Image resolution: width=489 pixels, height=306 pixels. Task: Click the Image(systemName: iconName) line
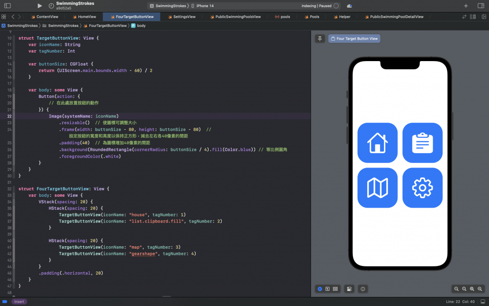[x=84, y=116]
